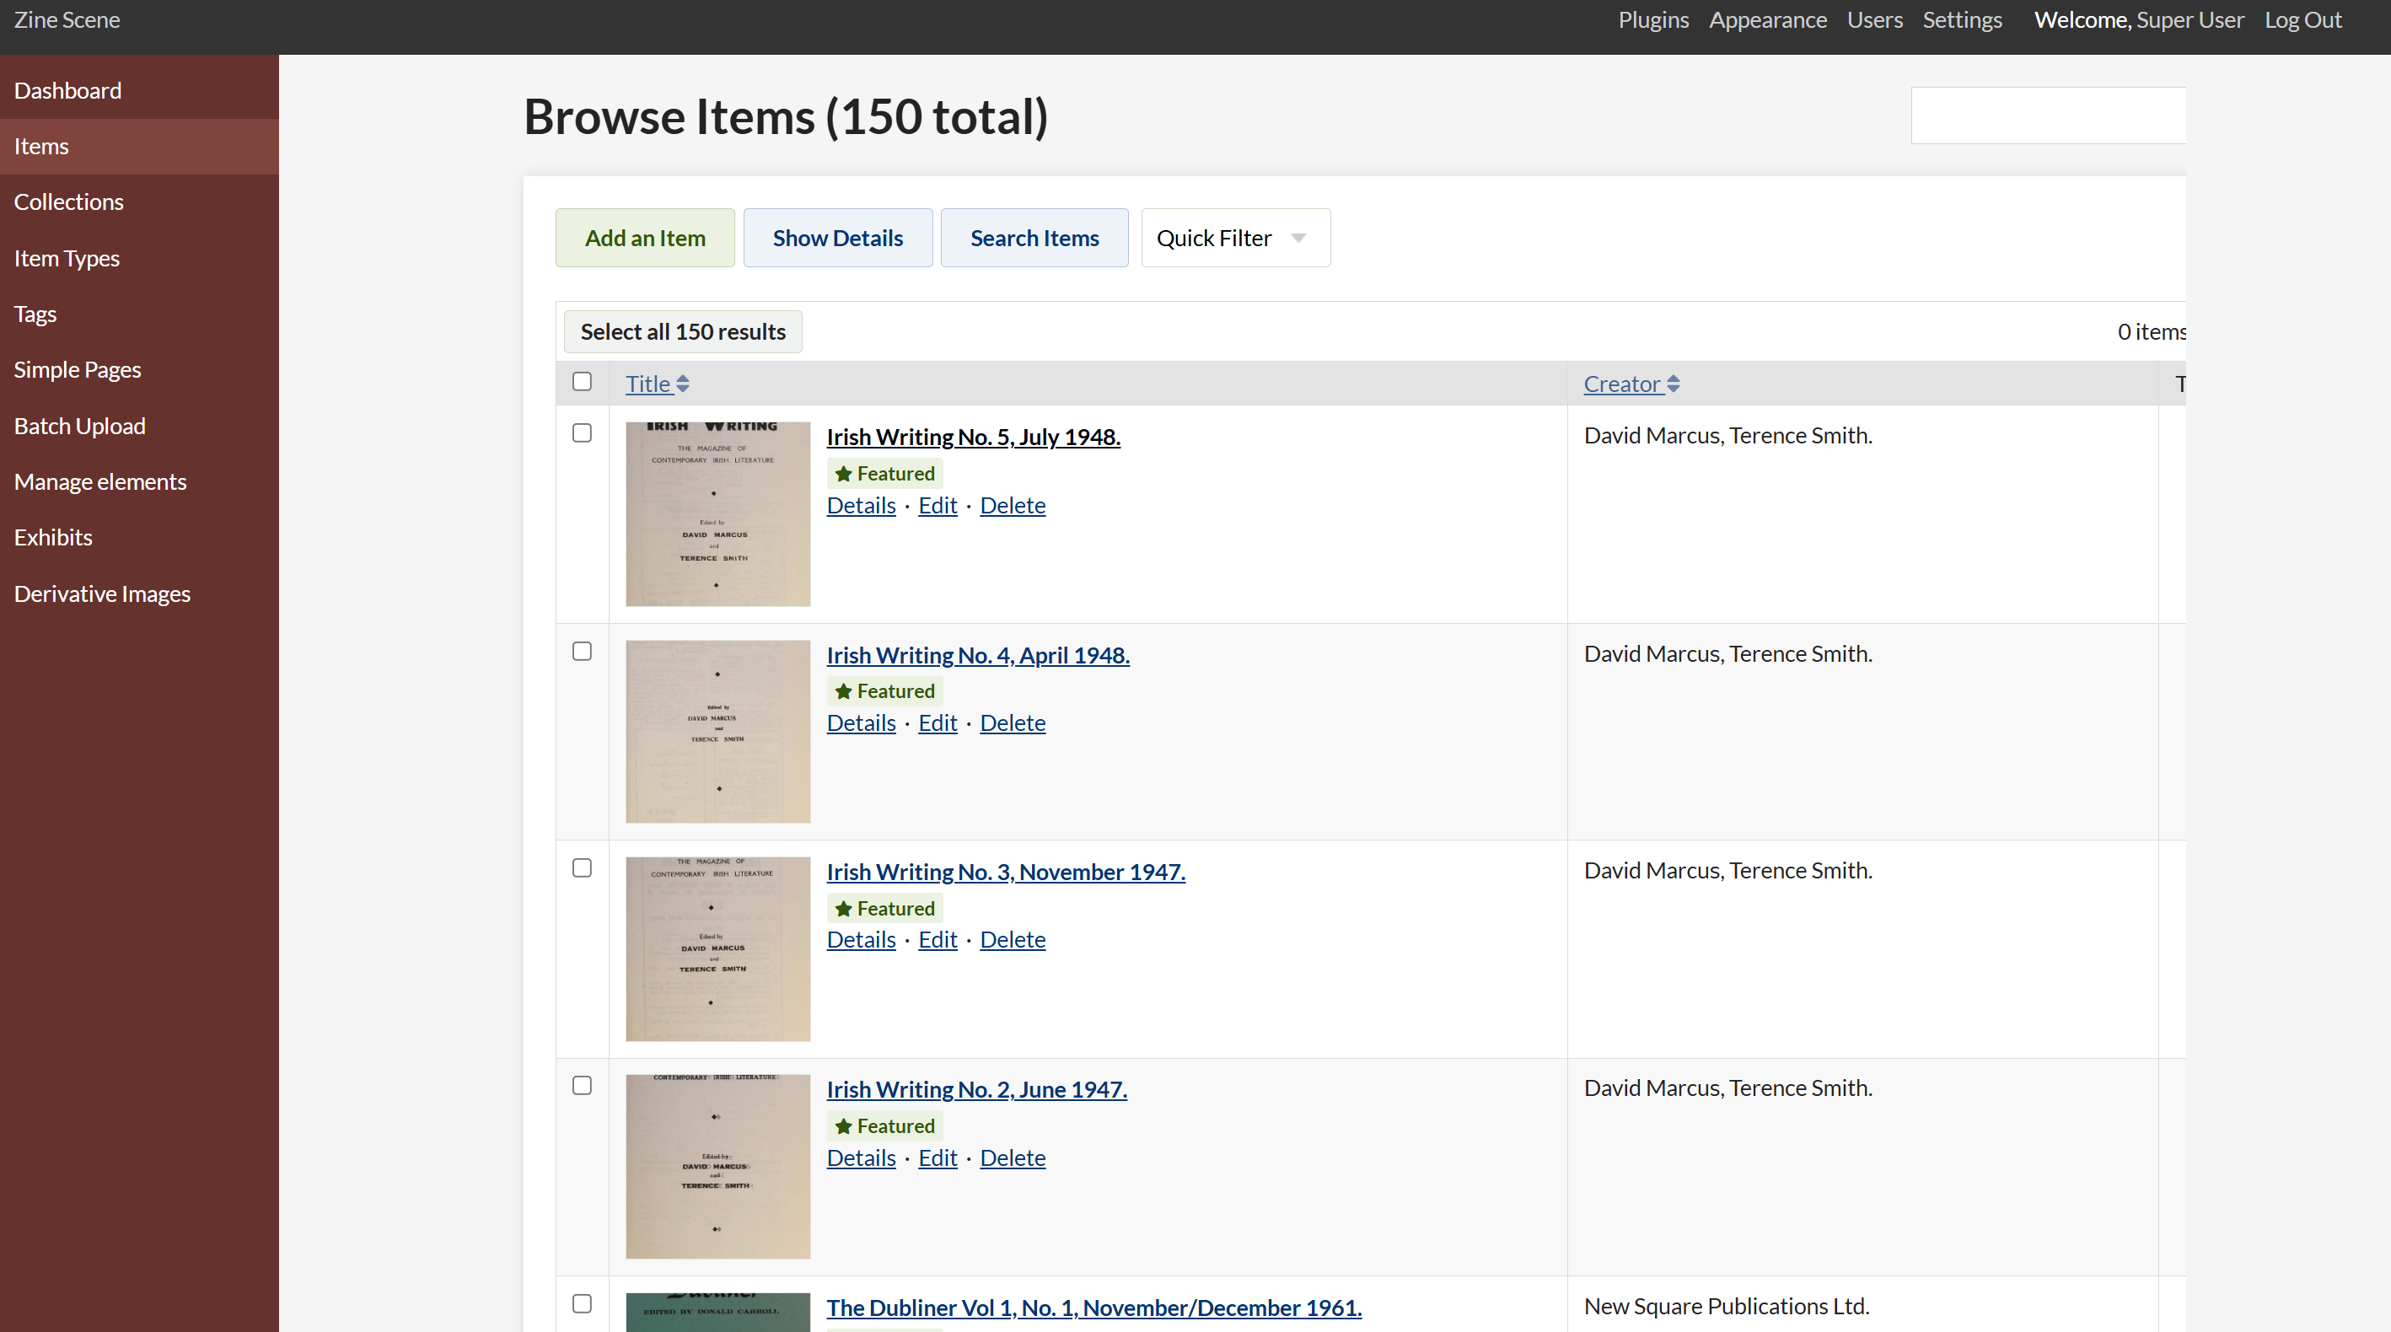This screenshot has width=2391, height=1332.
Task: Edit Irish Writing No. 5
Action: (x=938, y=506)
